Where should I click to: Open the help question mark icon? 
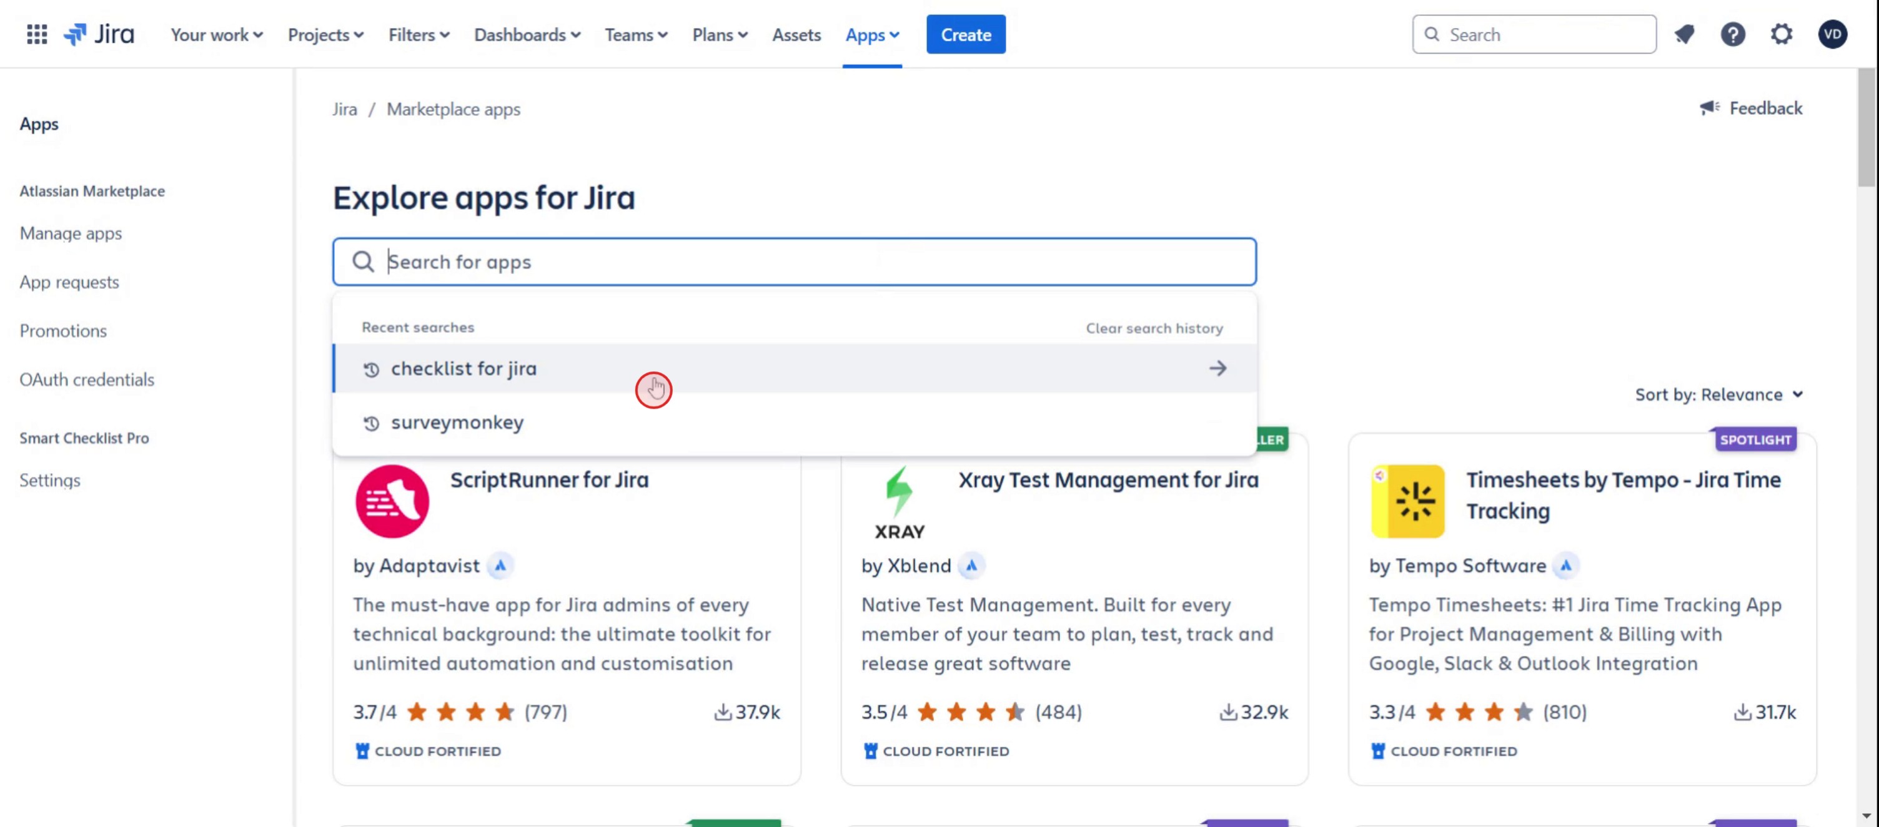coord(1732,34)
